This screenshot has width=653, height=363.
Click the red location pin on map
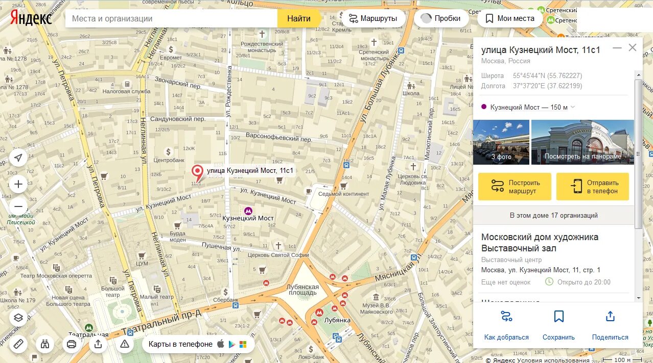tap(197, 172)
